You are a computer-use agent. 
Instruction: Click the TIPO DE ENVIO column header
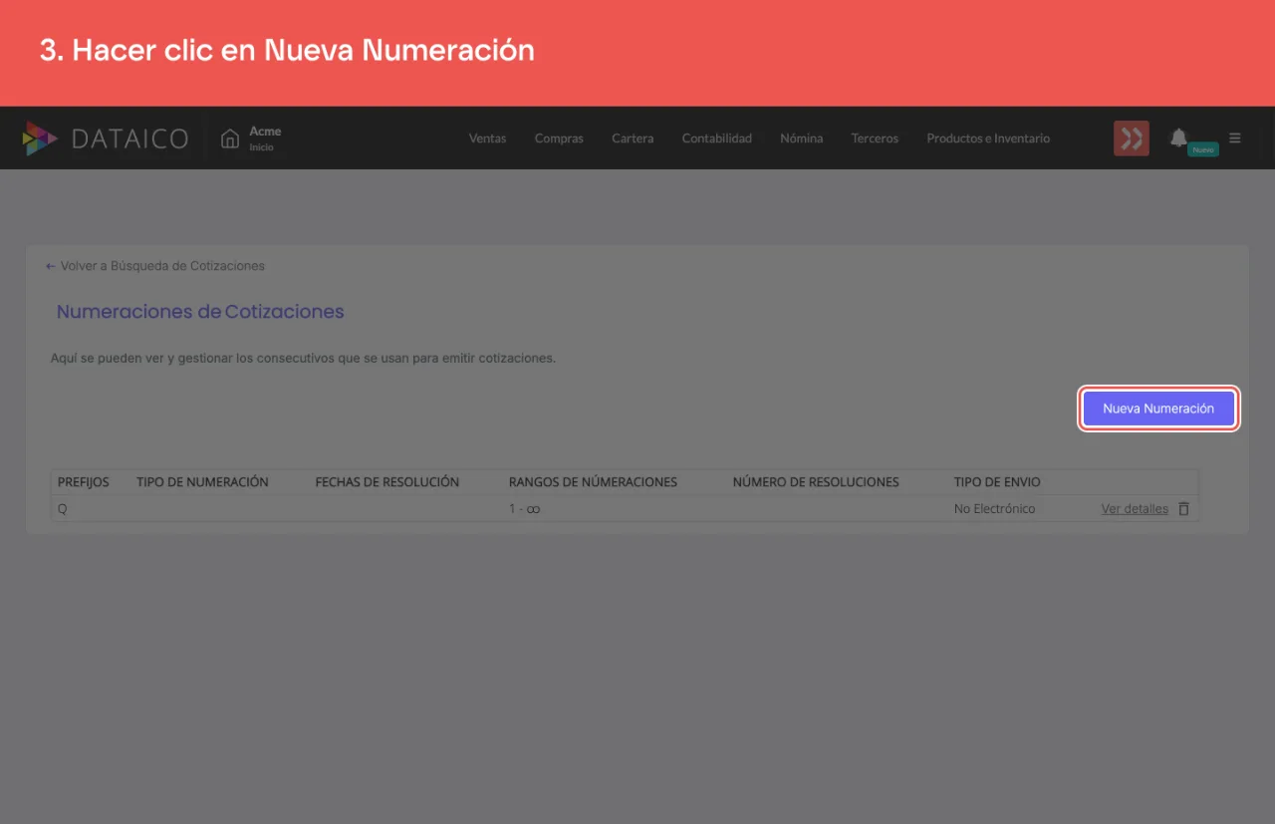[x=997, y=482]
